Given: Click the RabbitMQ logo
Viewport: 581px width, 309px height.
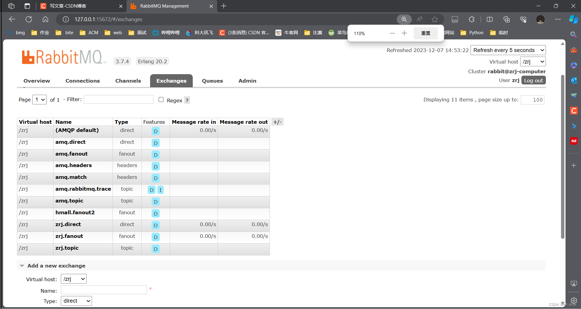Looking at the screenshot, I should (64, 57).
